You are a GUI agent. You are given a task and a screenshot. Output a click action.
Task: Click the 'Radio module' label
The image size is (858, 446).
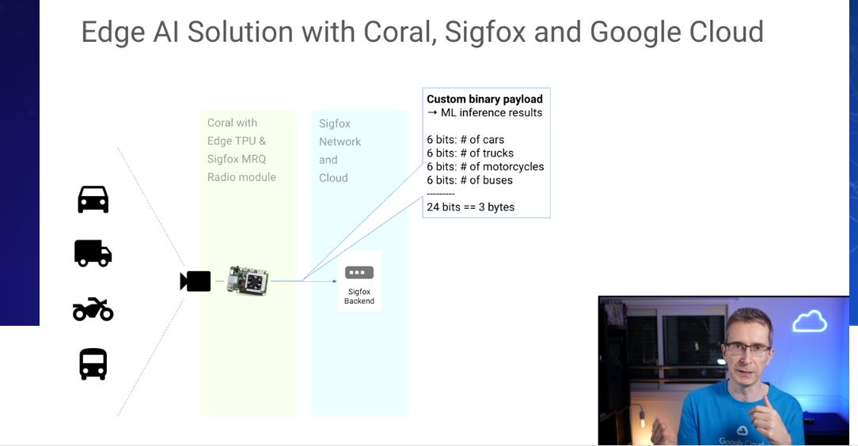click(241, 177)
